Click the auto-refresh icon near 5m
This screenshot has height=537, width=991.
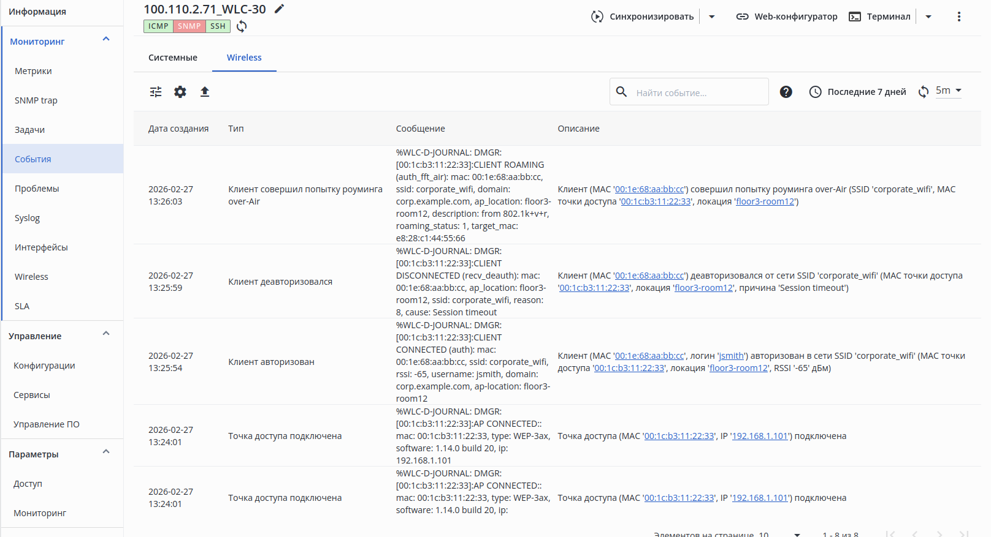click(x=924, y=92)
